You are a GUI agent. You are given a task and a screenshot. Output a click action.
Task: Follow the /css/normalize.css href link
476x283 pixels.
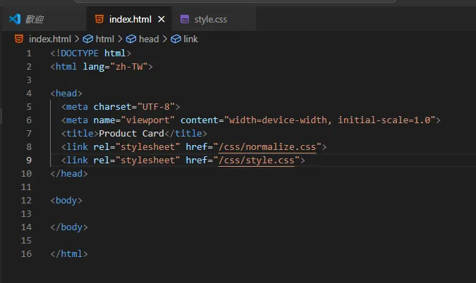(x=270, y=146)
